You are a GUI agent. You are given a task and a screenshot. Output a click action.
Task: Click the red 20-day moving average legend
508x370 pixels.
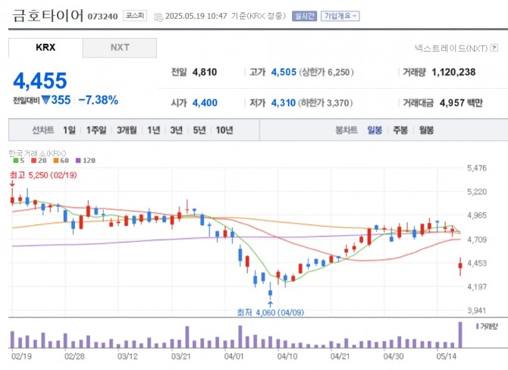(x=38, y=160)
